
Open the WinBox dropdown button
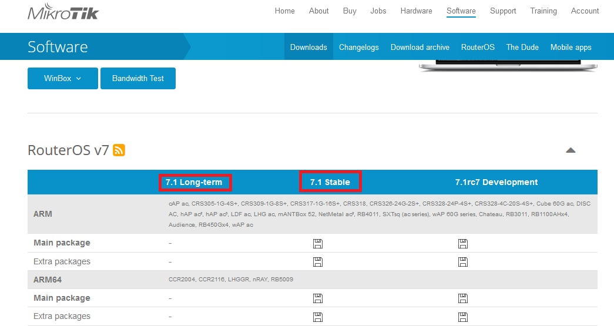(63, 78)
